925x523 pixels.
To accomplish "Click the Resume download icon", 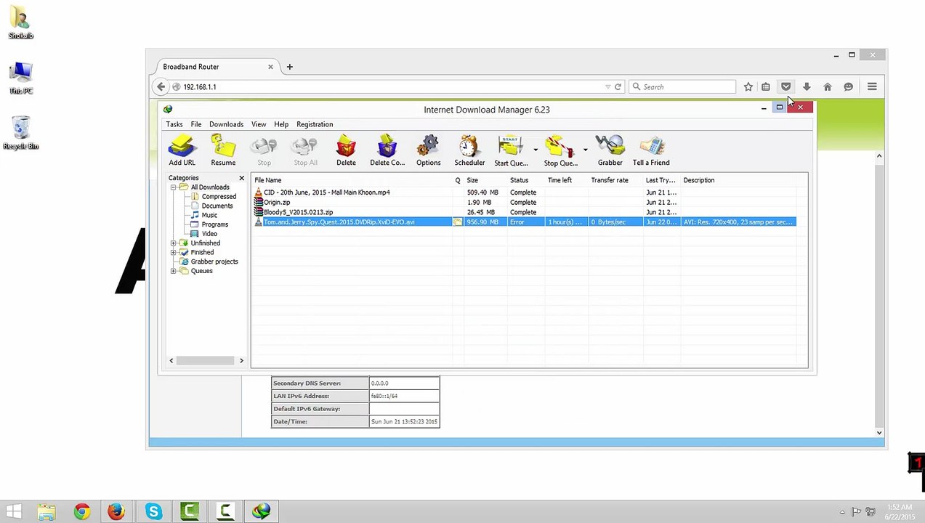I will [223, 150].
